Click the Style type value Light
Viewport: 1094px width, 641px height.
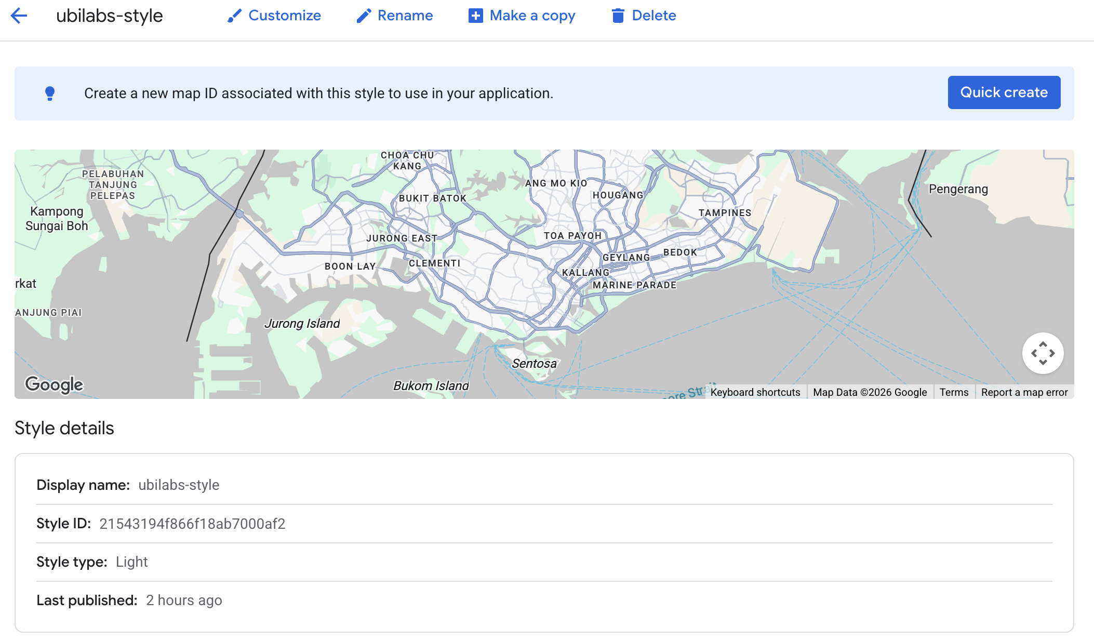click(132, 562)
